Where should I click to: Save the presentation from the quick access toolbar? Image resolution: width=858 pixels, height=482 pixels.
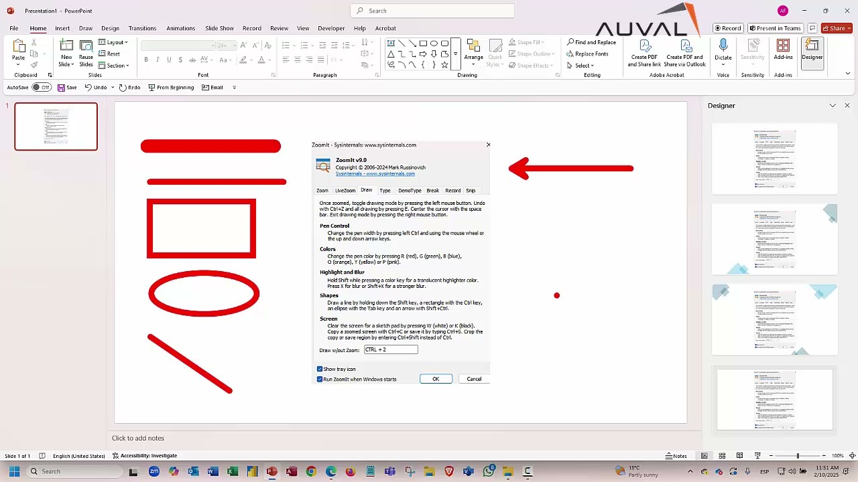pyautogui.click(x=67, y=88)
